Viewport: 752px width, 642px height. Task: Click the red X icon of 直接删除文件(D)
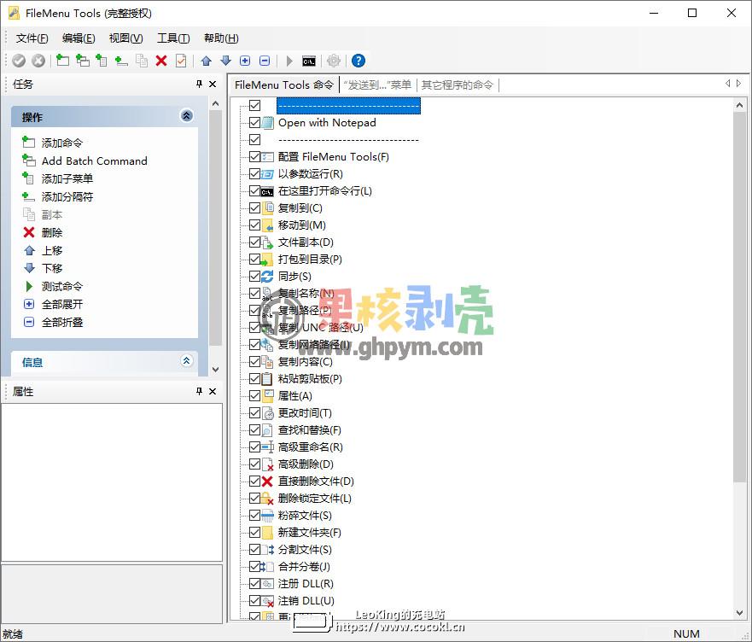[x=268, y=481]
